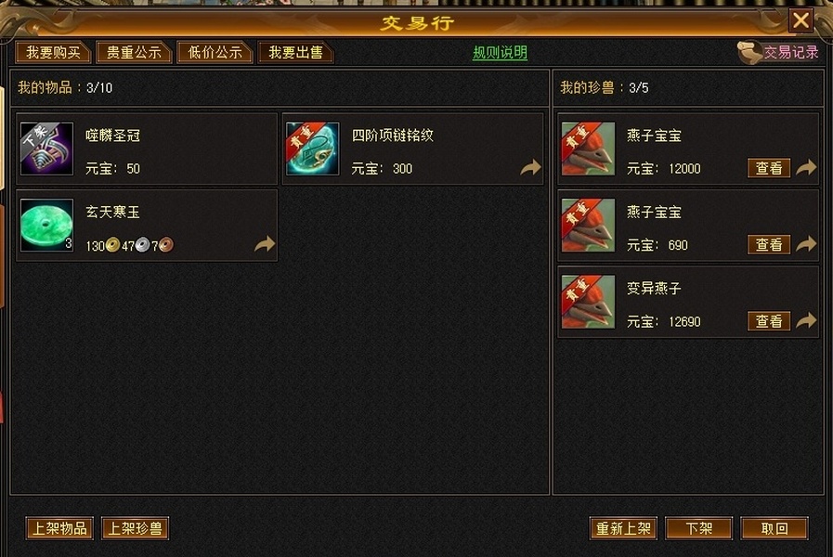Click 查看 for 变异燕子
Screen dimensions: 833x557
point(769,321)
